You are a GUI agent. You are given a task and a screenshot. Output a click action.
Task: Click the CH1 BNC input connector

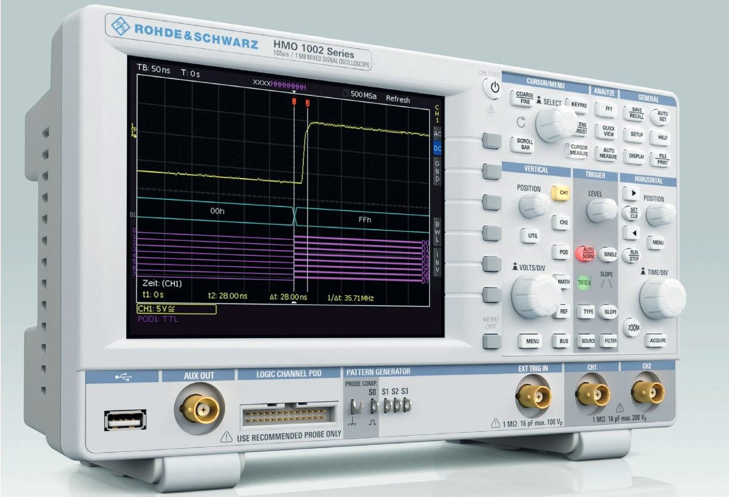[x=592, y=393]
